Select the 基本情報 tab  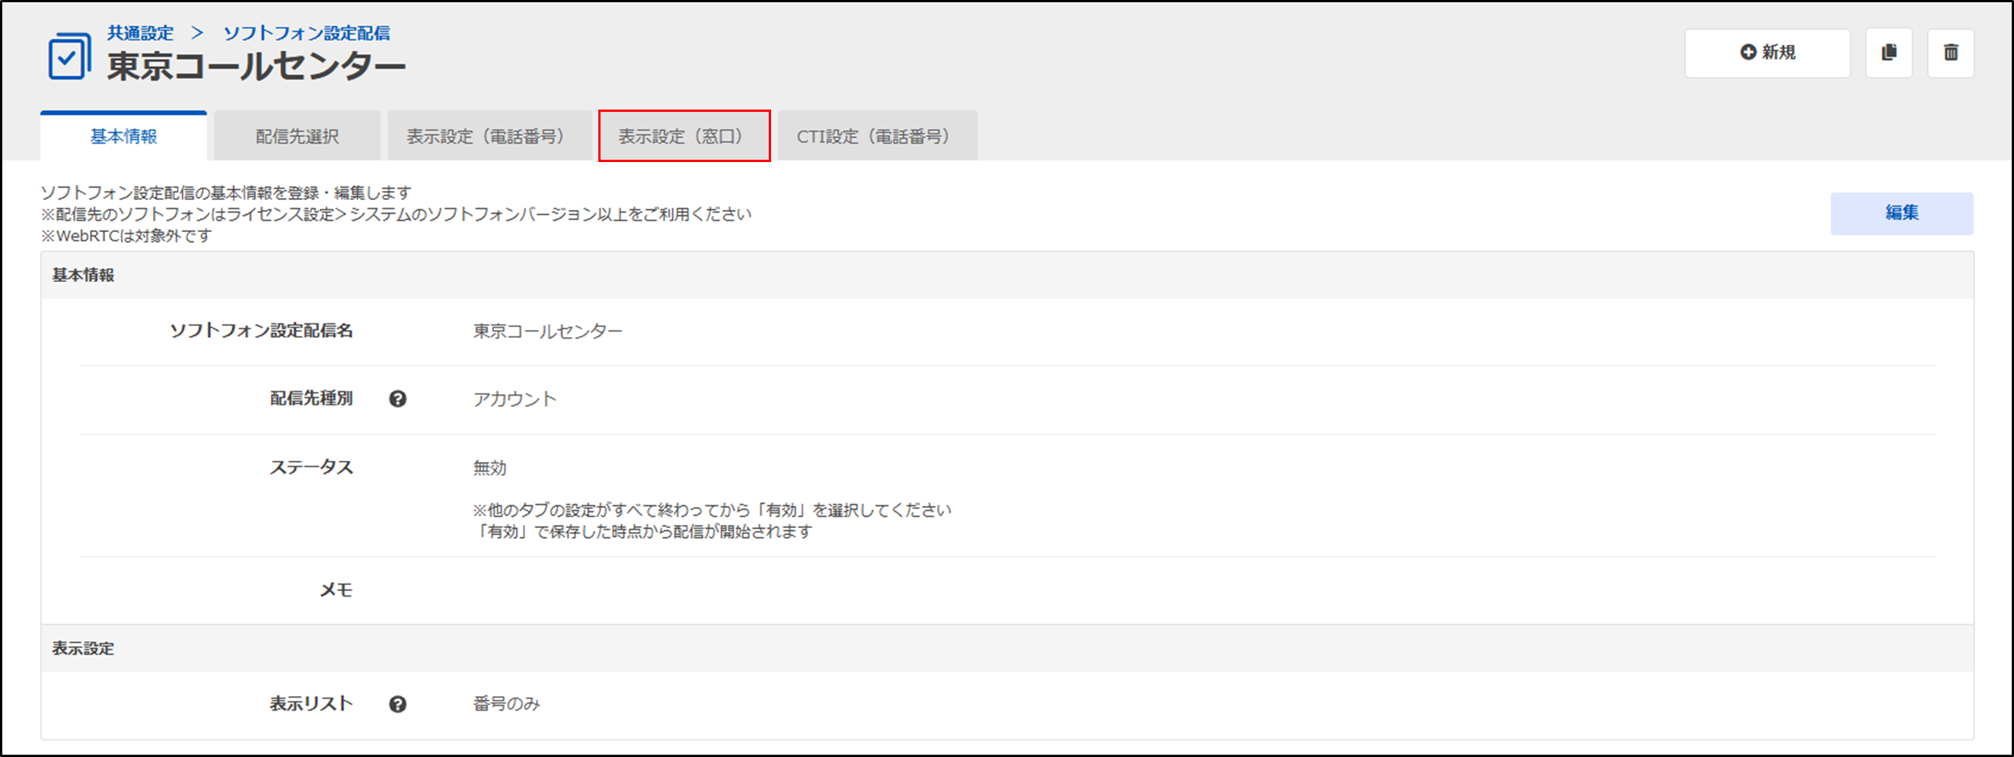(123, 137)
